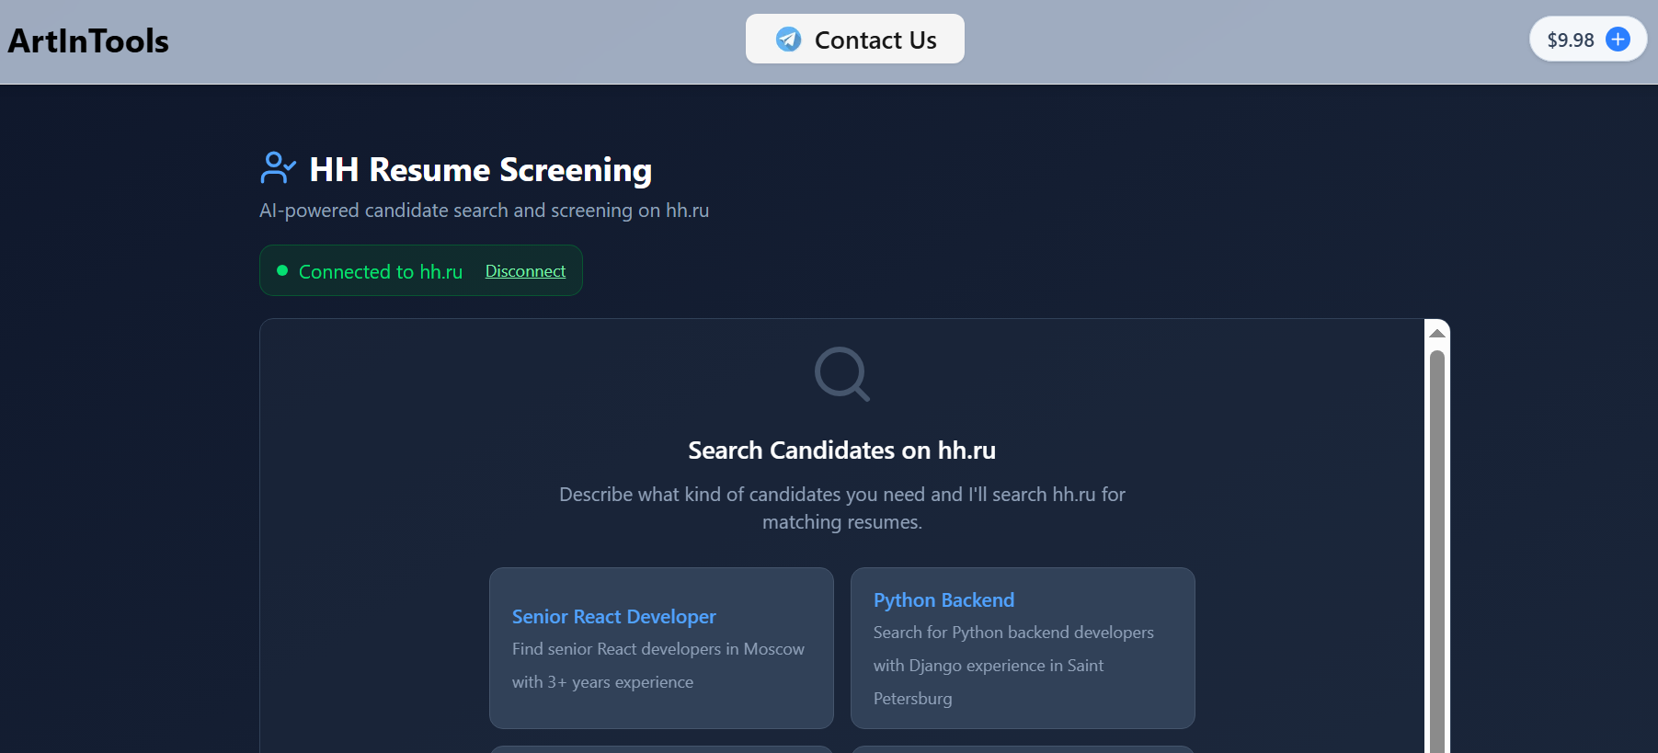
Task: Click the large magnifying glass search icon
Action: (841, 374)
